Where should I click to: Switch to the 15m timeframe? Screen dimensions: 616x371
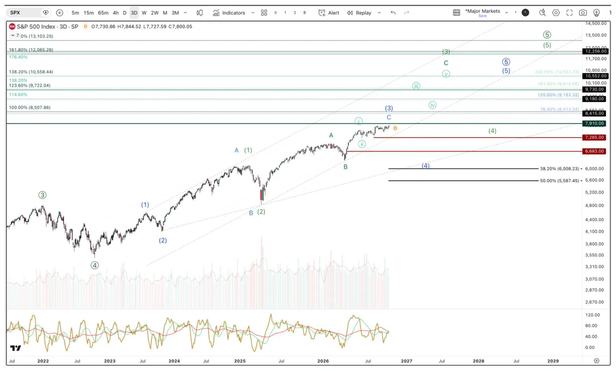pos(89,13)
